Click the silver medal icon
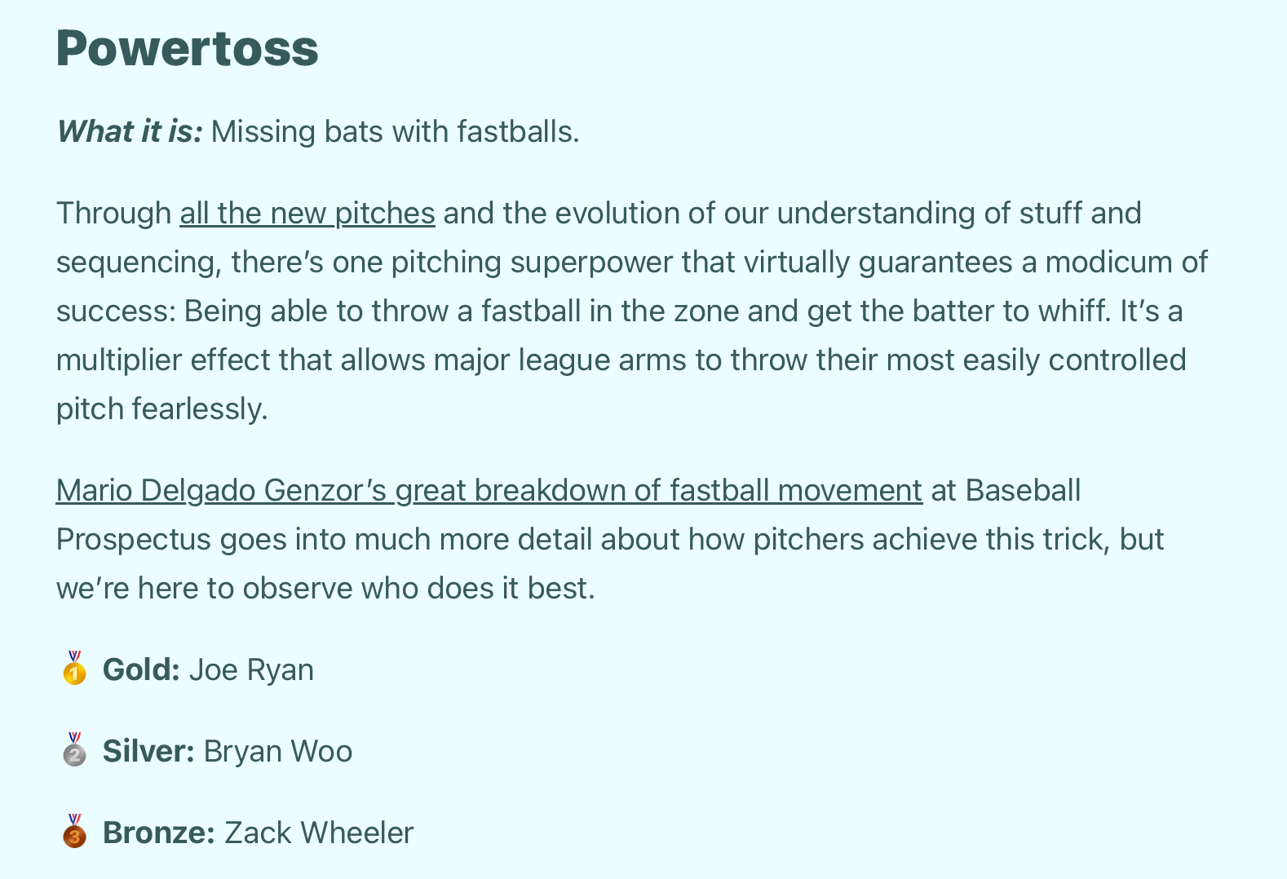The width and height of the screenshot is (1287, 879). 74,750
